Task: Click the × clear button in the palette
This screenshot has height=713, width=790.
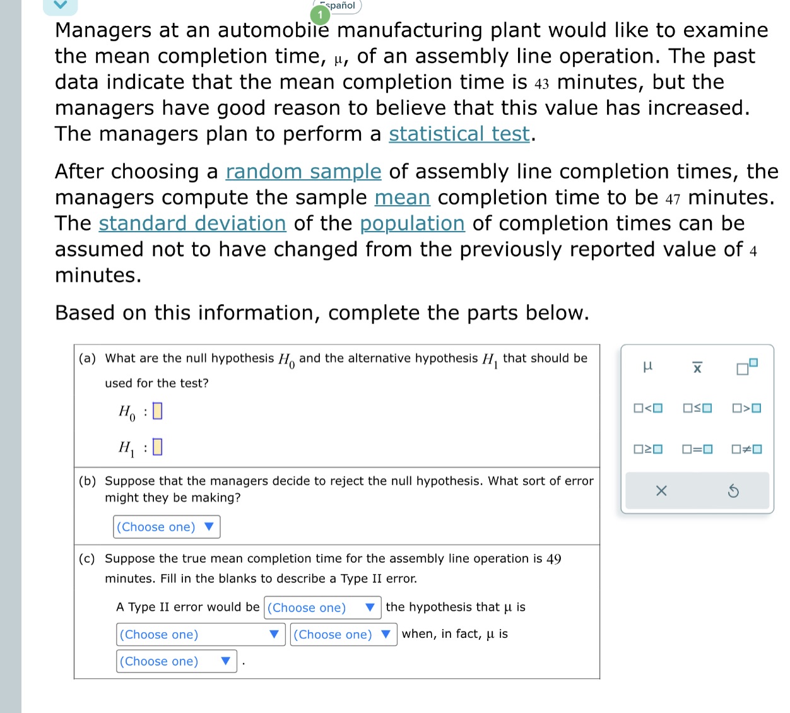Action: pos(661,491)
